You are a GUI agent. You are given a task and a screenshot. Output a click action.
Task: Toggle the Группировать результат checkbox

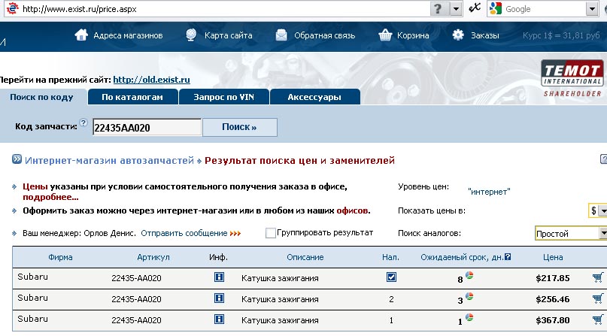(271, 233)
